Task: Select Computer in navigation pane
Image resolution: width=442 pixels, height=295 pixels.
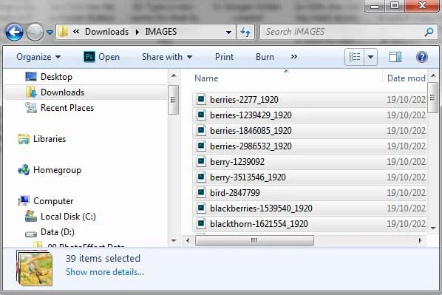Action: click(53, 201)
